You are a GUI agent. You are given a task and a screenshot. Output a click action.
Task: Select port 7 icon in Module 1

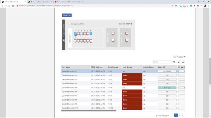(x=85, y=33)
